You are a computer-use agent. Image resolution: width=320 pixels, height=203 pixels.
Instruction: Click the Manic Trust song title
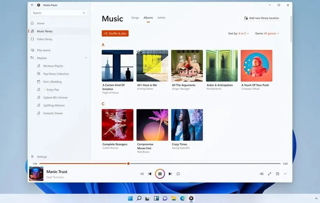click(x=57, y=171)
